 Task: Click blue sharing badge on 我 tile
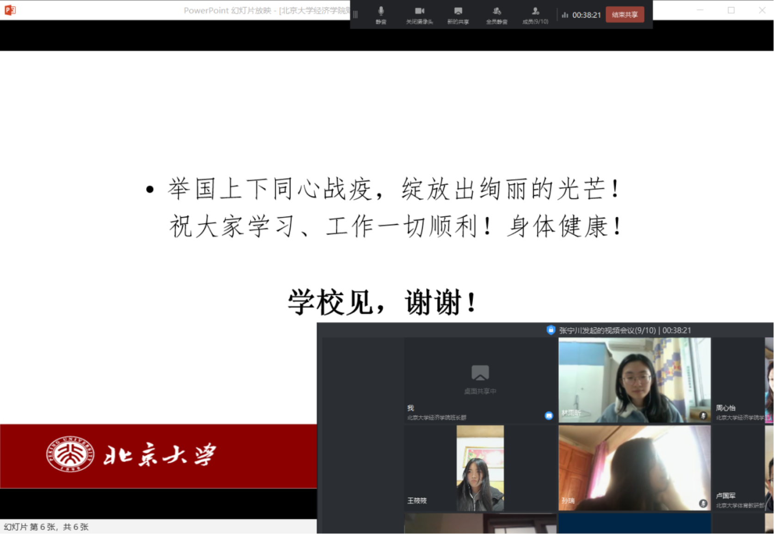(x=549, y=416)
